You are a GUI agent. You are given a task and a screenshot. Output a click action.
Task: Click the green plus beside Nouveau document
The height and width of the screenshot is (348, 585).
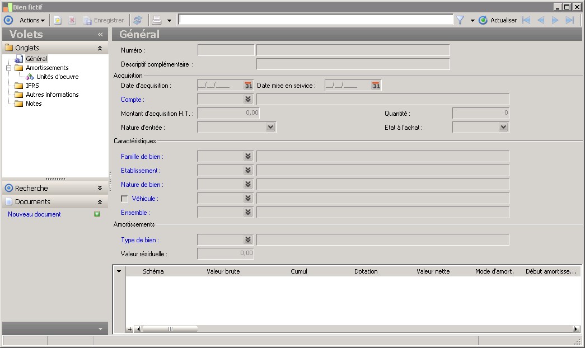[97, 214]
